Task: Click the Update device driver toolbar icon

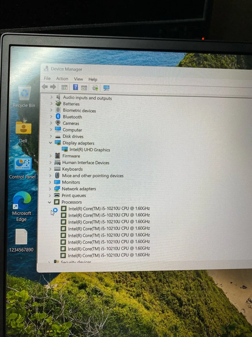Action: 95,88
